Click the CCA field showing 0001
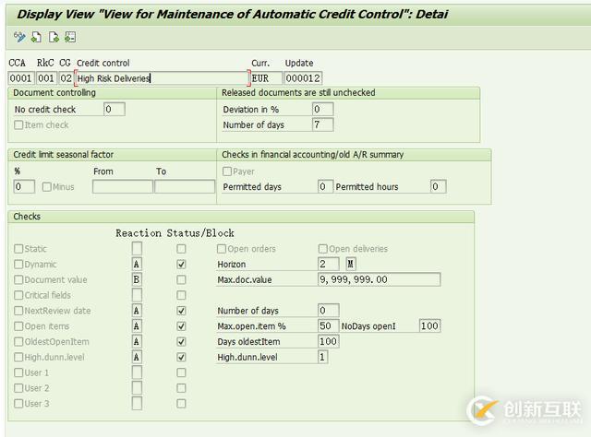Screen dimensions: 591x437 tap(21, 78)
